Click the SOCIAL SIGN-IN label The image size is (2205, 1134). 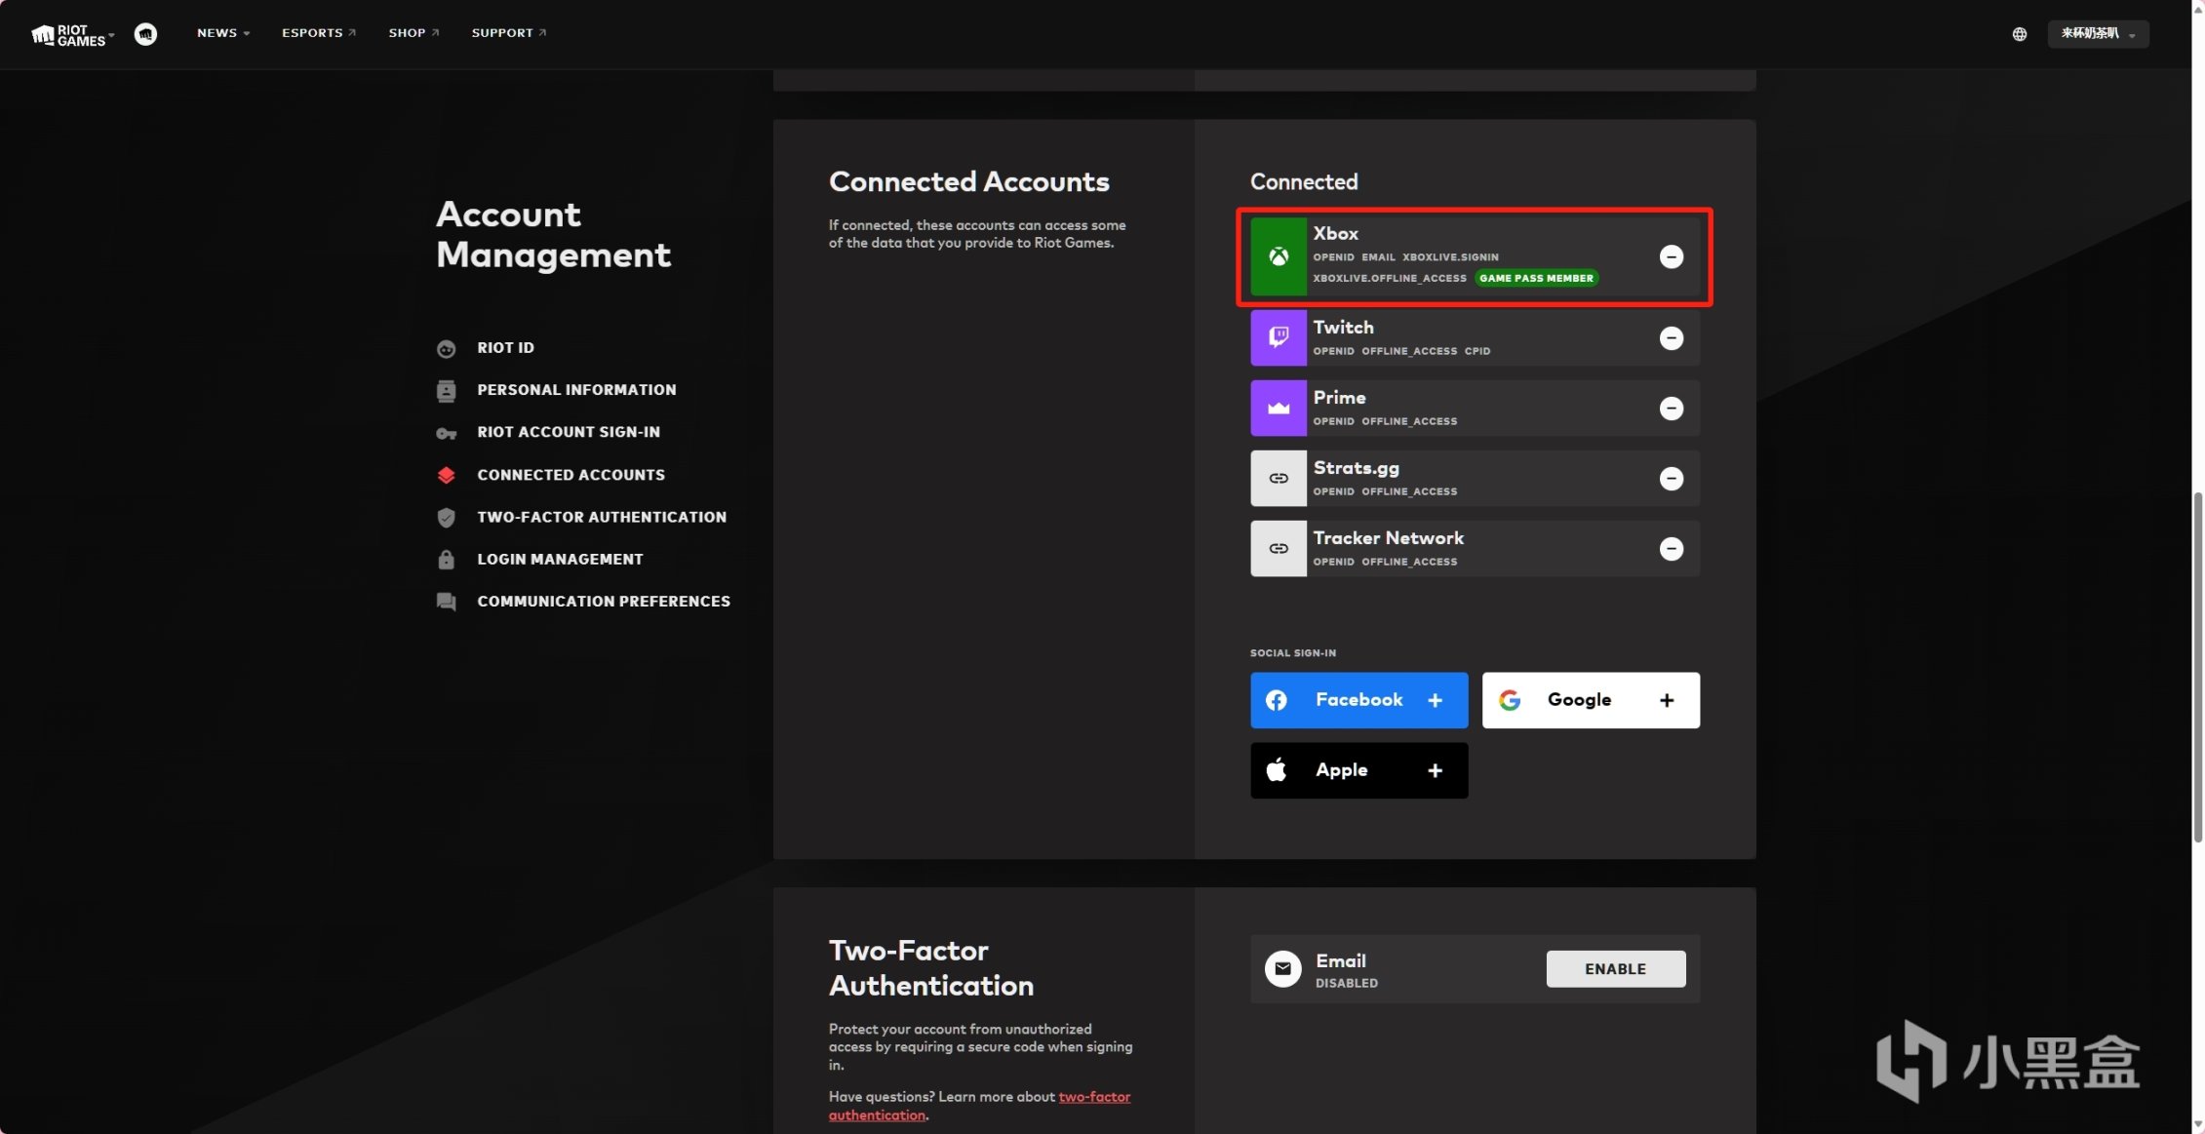click(x=1293, y=653)
